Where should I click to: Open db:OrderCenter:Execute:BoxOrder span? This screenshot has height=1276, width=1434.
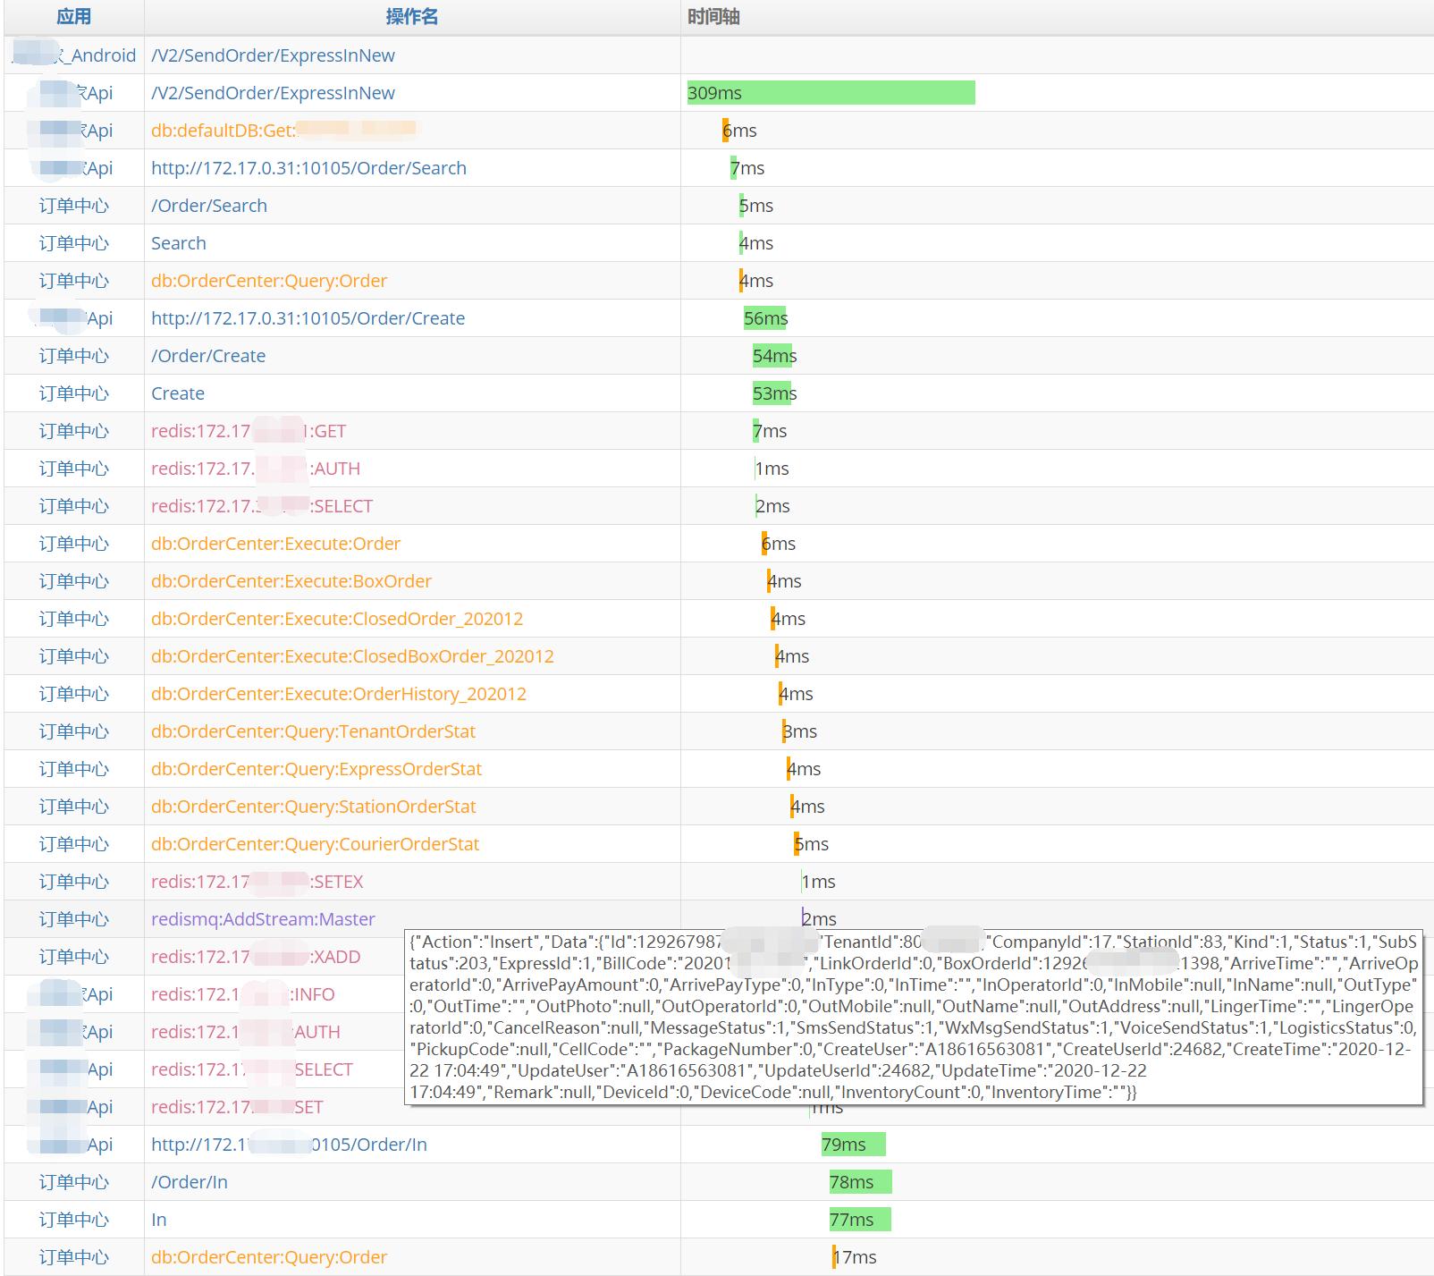click(x=291, y=581)
